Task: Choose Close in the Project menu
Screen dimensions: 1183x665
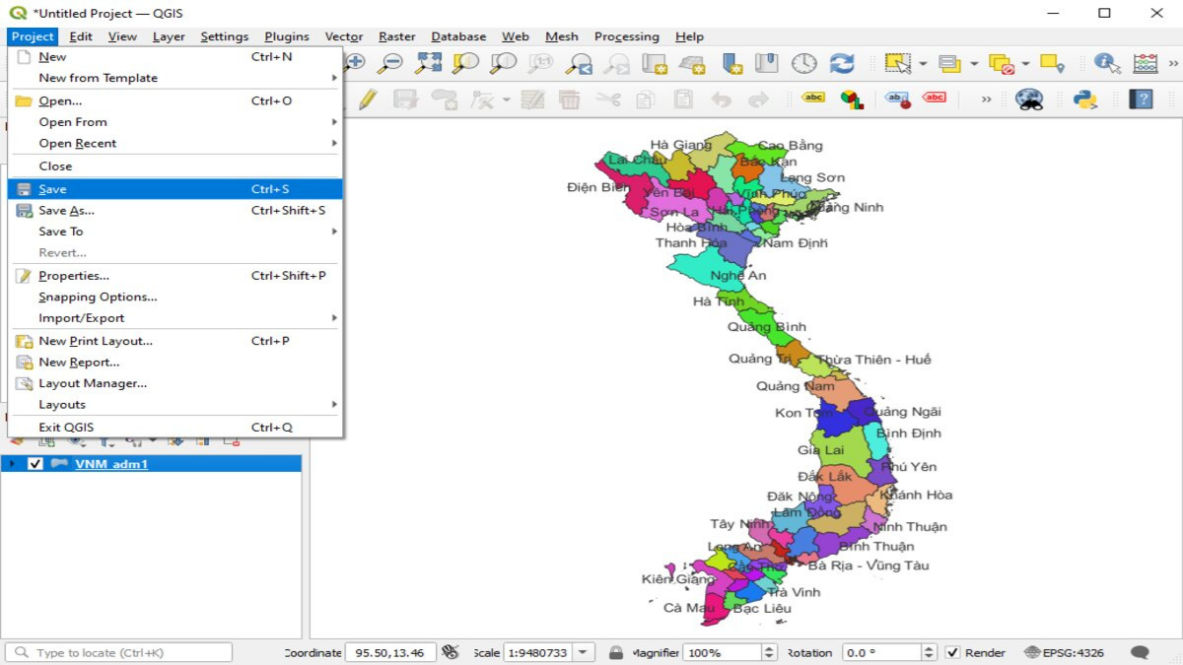Action: [175, 166]
